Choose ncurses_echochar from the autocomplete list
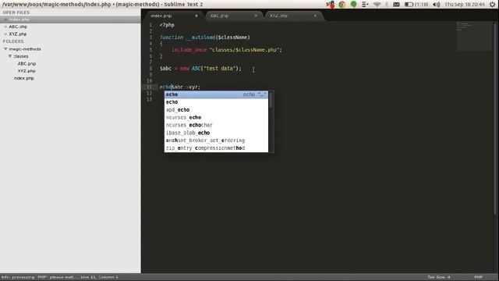Image resolution: width=499 pixels, height=281 pixels. click(x=217, y=125)
